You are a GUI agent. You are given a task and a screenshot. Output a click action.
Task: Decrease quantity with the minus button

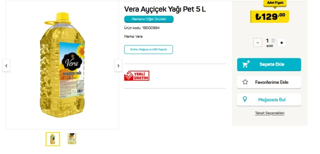coord(258,43)
